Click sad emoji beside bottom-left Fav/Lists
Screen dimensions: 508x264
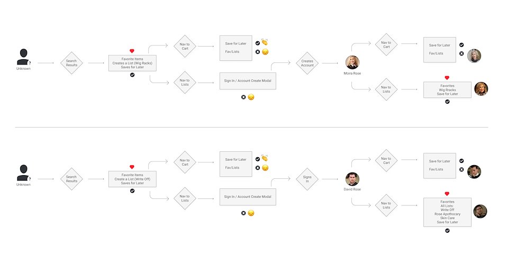pyautogui.click(x=265, y=168)
